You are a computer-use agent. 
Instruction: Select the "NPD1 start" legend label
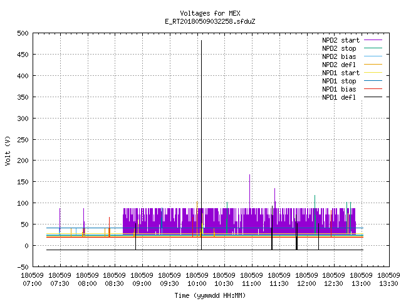tap(341, 73)
